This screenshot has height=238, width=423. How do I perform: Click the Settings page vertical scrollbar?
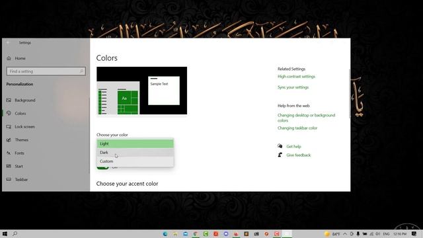tap(350, 93)
